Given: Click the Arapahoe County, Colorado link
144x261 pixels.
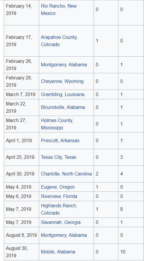Looking at the screenshot, I should click(x=59, y=41).
